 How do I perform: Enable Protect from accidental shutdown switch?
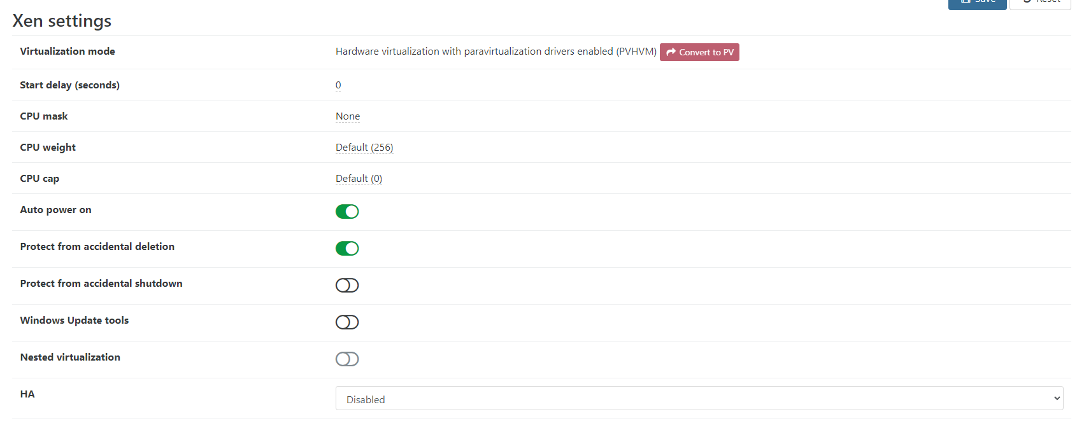(x=347, y=285)
